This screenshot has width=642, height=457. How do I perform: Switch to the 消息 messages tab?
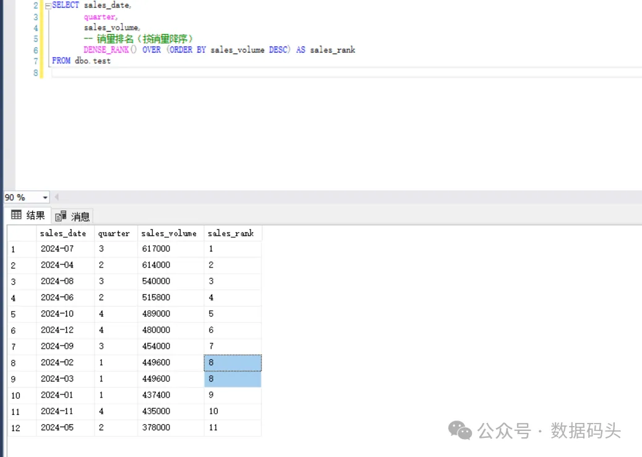[72, 216]
